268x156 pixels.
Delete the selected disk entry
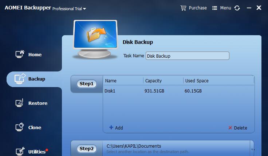click(x=238, y=128)
